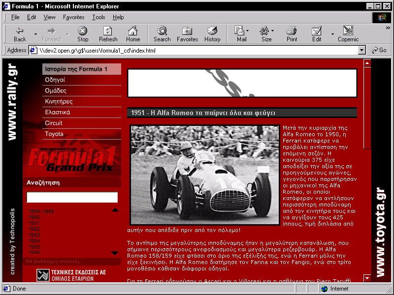Open the Favorites toolbar button
The height and width of the screenshot is (295, 394).
click(x=188, y=34)
